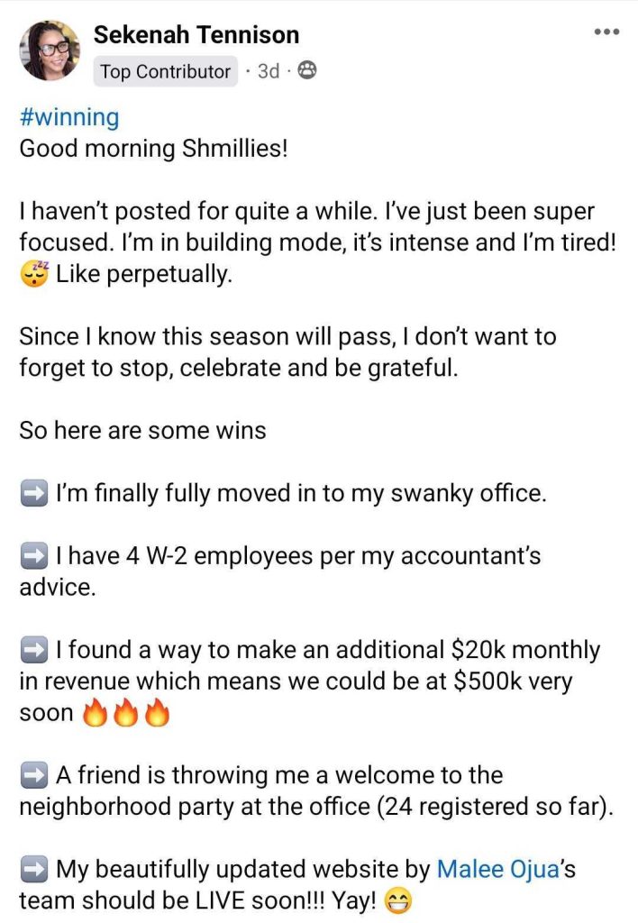Screen dimensions: 638x923
Task: Click the middle fire emoji
Action: click(x=126, y=714)
